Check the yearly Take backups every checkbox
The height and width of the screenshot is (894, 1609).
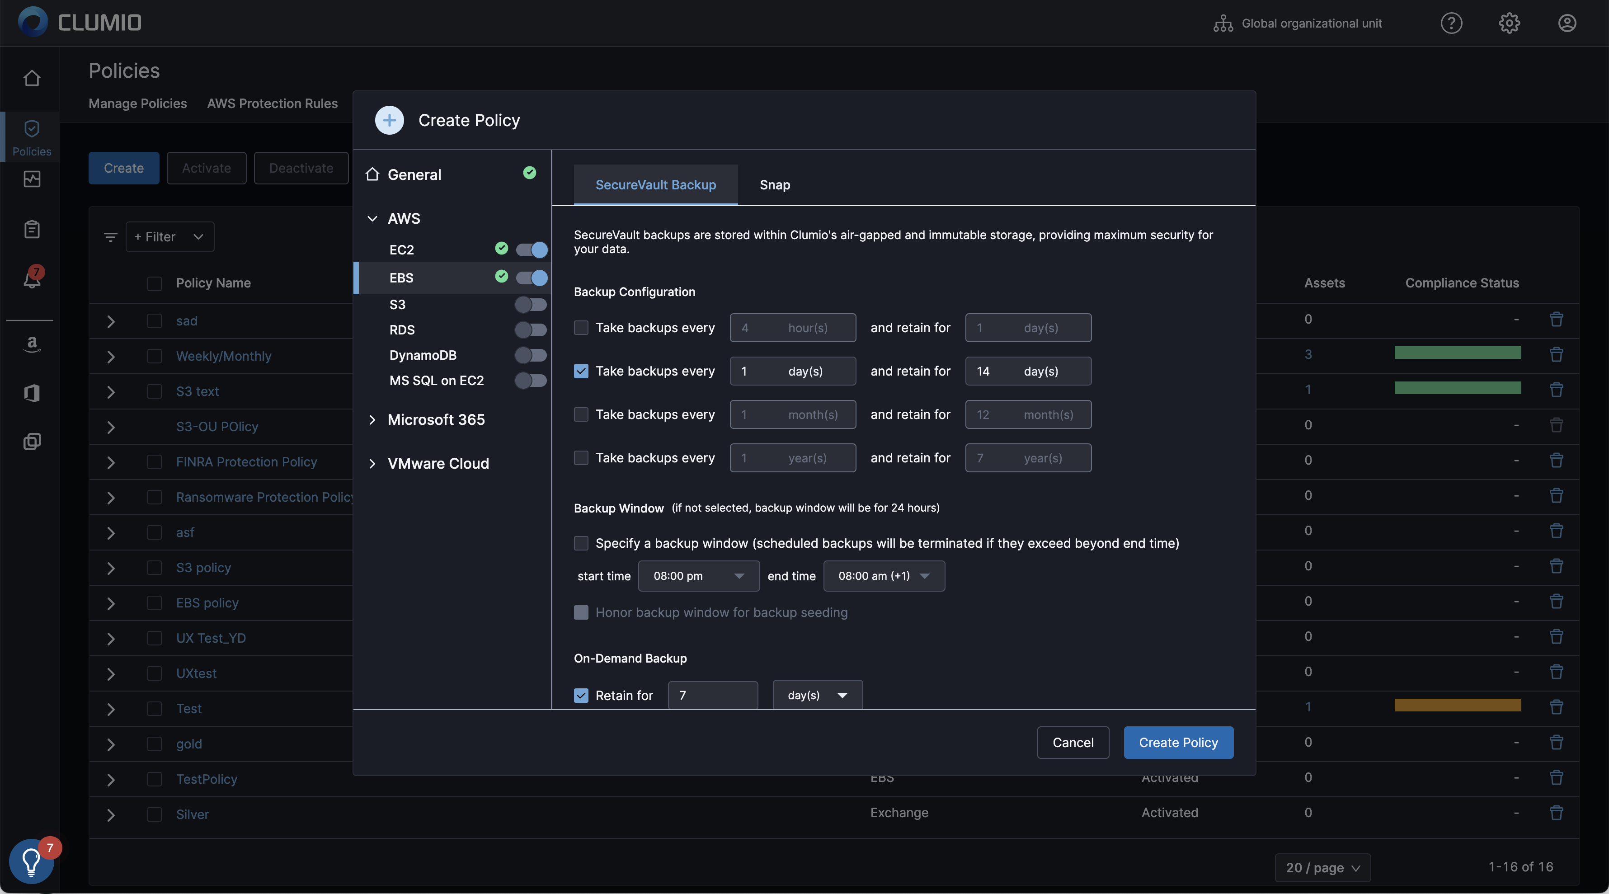[581, 458]
